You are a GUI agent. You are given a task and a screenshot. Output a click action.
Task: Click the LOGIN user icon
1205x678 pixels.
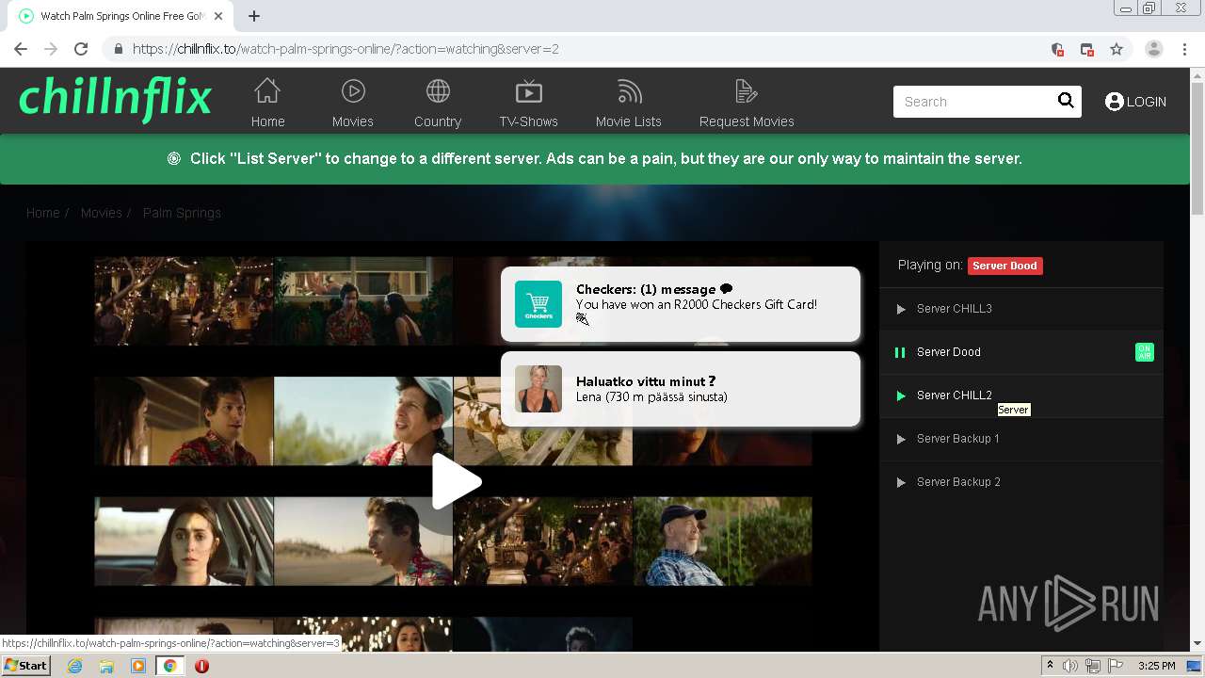[x=1115, y=102]
